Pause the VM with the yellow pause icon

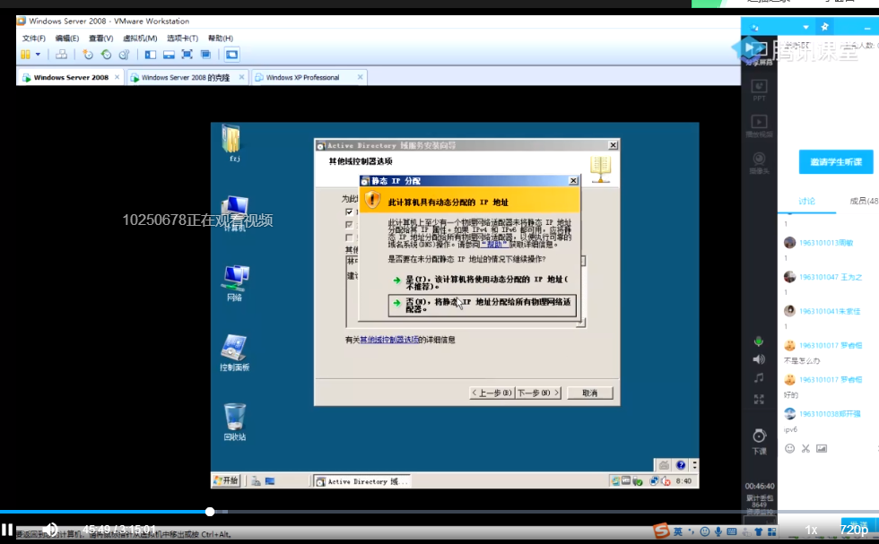click(25, 55)
